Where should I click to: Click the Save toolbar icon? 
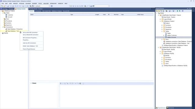[8, 6]
